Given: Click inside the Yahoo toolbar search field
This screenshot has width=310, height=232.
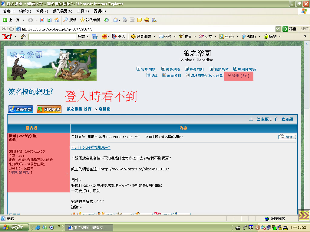Looking at the screenshot, I should pyautogui.click(x=52, y=37).
